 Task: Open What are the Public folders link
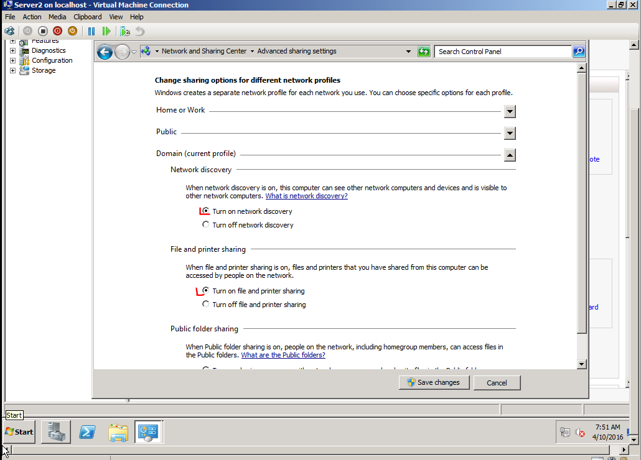point(283,355)
